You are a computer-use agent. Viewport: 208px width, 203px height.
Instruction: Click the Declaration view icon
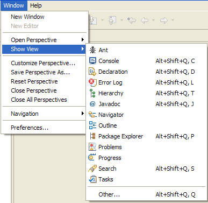[92, 72]
